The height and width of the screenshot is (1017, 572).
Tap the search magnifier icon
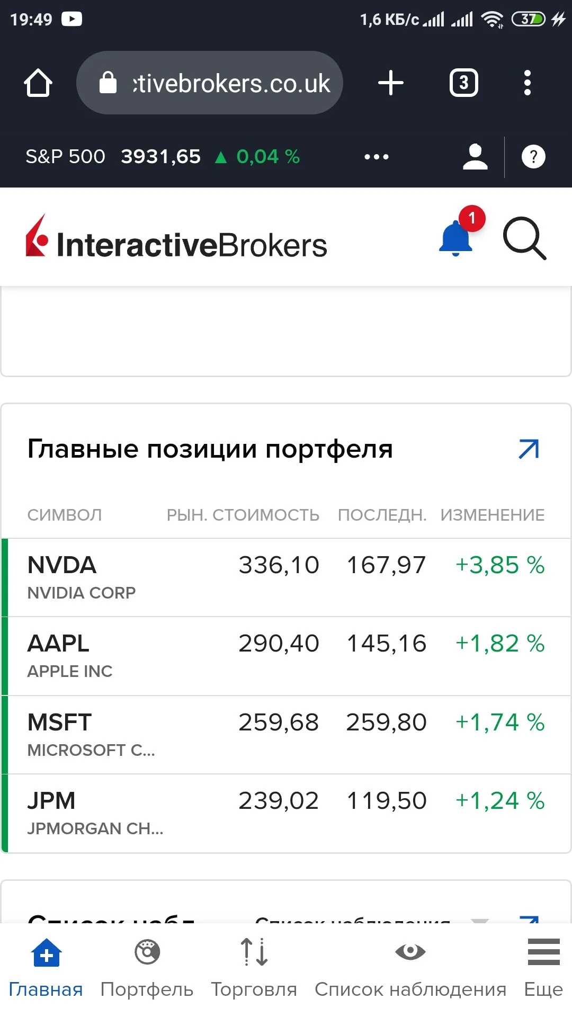[524, 238]
